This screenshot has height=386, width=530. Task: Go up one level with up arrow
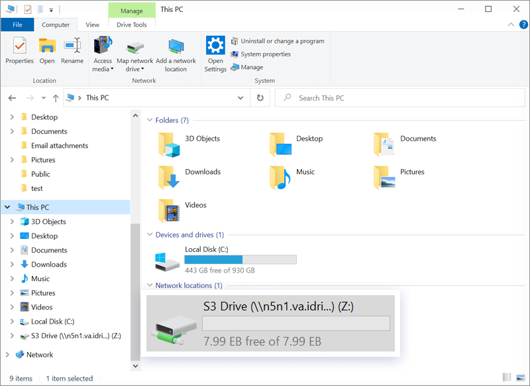click(x=56, y=98)
